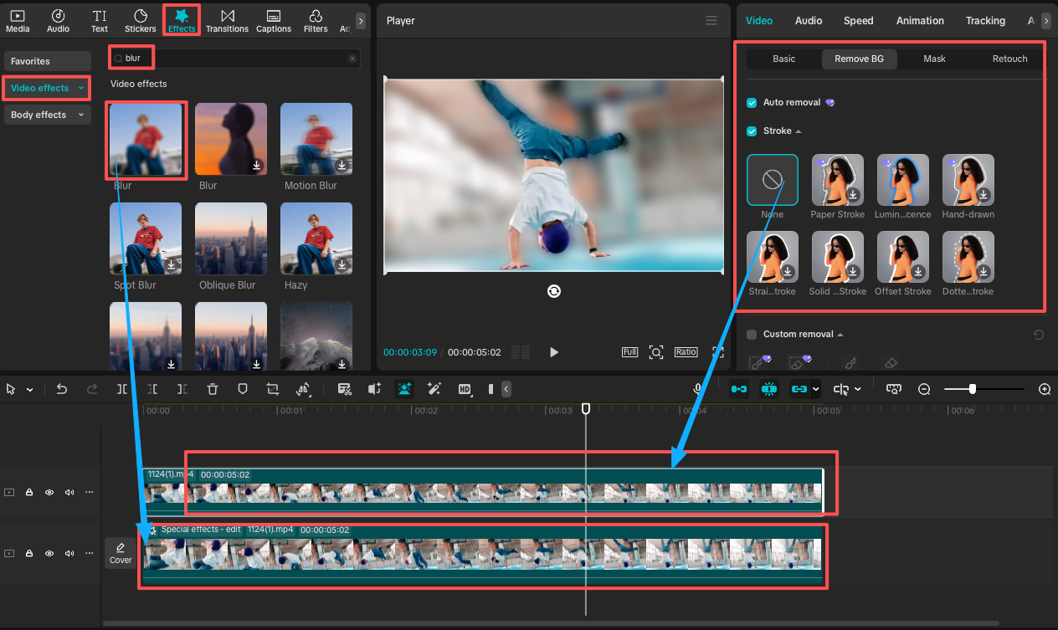Screen dimensions: 1058x630
Task: Enable the Custom removal checkbox
Action: coord(751,333)
